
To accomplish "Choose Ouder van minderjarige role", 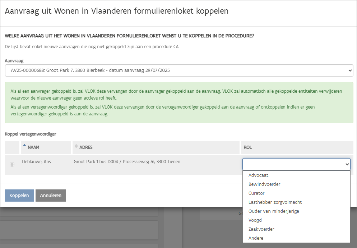I will pyautogui.click(x=274, y=211).
